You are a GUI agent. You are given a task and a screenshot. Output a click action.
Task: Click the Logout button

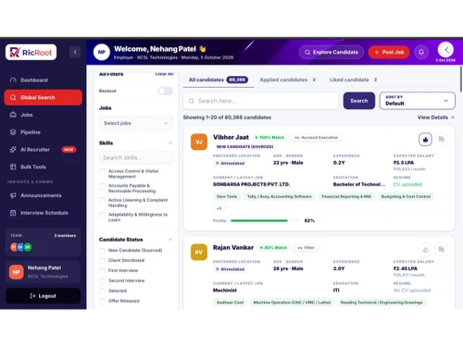[44, 296]
